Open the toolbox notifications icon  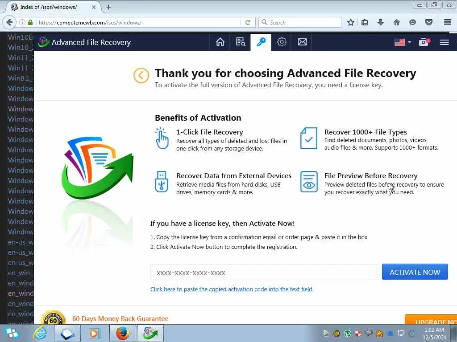click(x=424, y=42)
